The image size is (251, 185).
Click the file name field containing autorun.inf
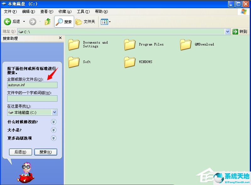[x=32, y=85]
